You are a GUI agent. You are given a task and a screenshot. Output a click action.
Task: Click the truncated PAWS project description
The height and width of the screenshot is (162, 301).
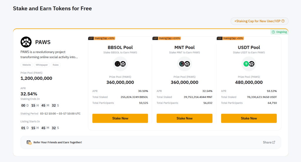49,55
